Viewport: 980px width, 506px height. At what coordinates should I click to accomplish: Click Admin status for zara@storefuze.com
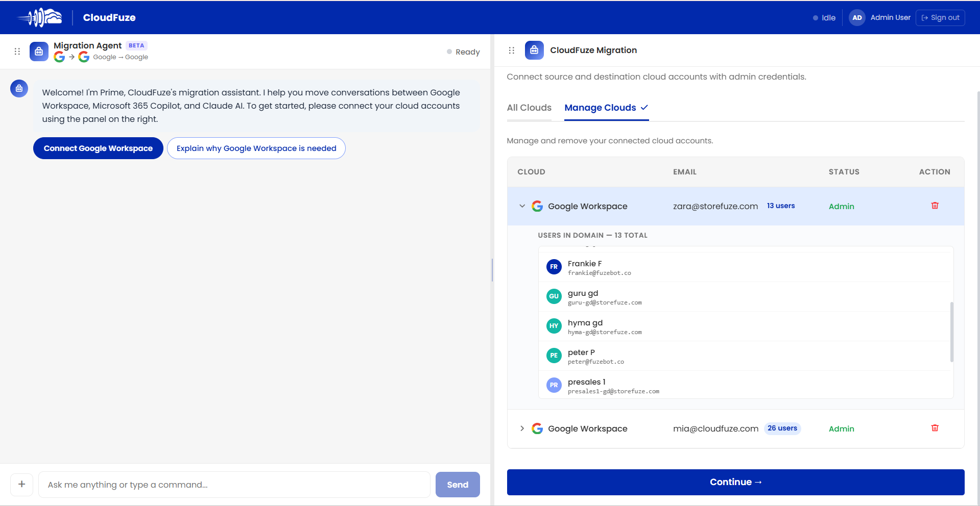(841, 206)
